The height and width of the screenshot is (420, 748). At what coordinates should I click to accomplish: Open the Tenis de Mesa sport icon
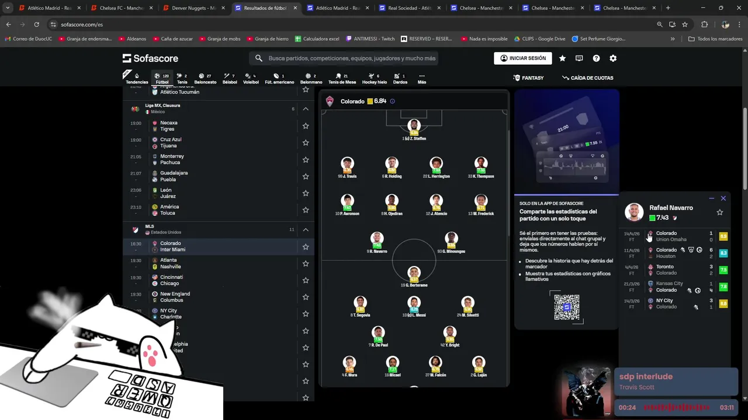click(x=342, y=79)
